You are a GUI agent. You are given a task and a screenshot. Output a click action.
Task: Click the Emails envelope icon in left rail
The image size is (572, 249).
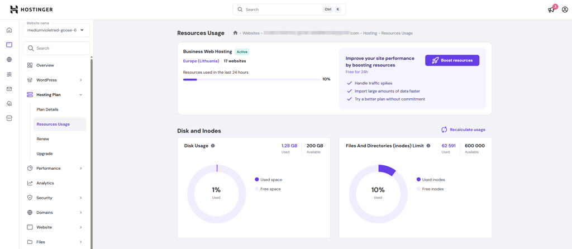pyautogui.click(x=9, y=89)
